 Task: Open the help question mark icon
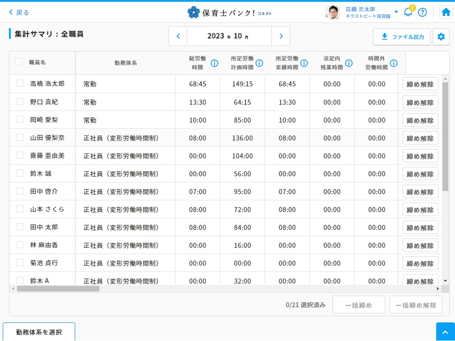[422, 12]
